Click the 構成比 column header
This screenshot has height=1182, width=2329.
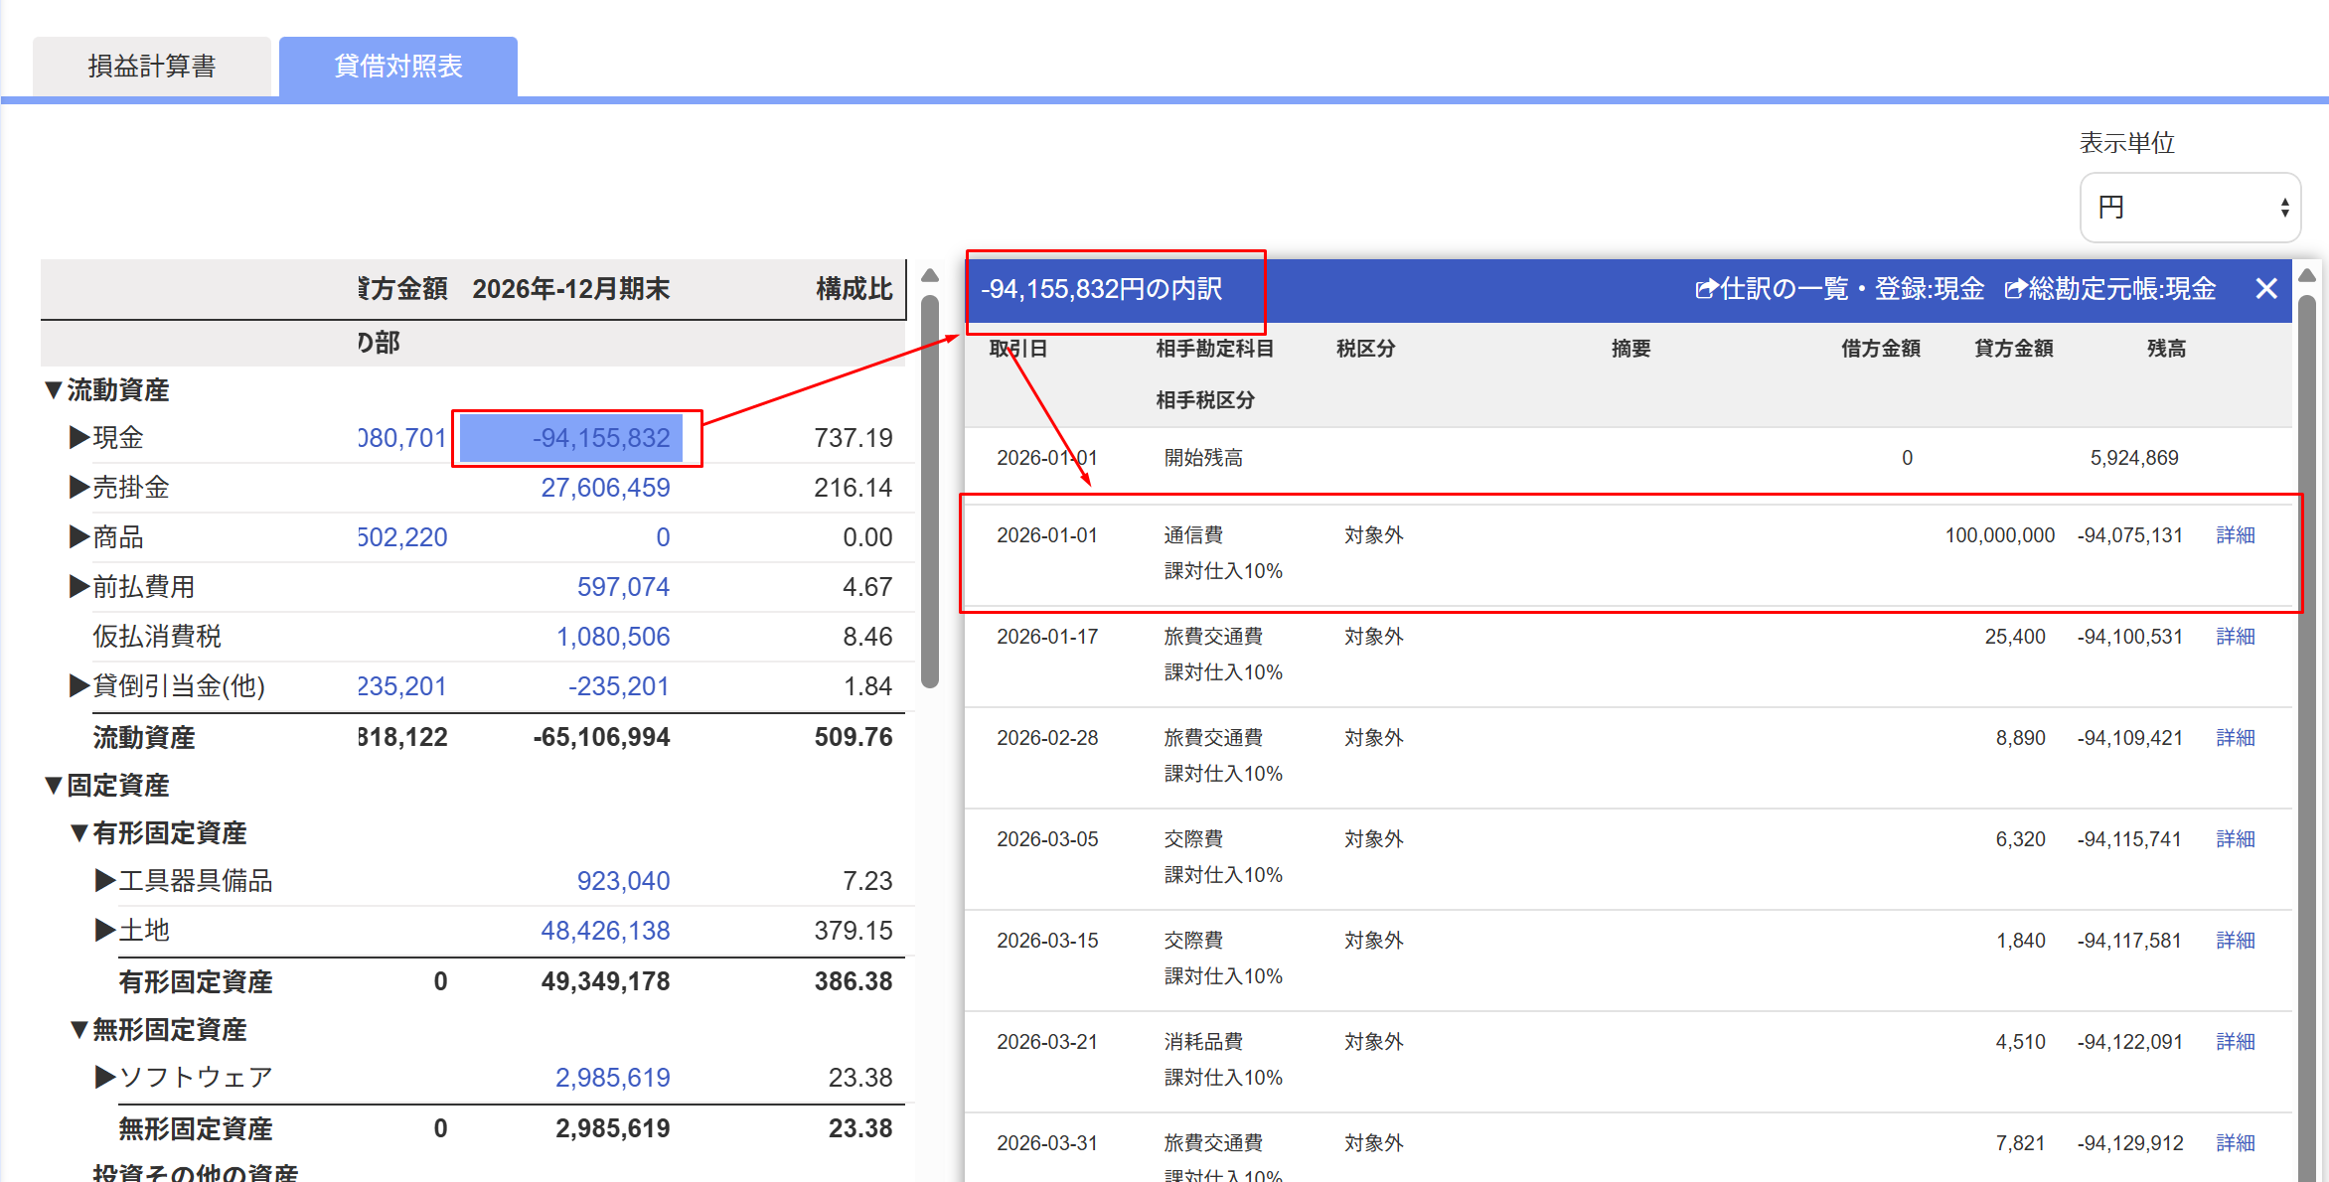click(854, 289)
